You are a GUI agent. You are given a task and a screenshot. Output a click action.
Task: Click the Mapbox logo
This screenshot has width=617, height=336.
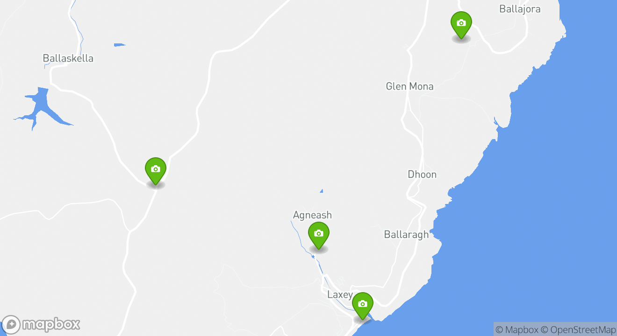point(41,324)
